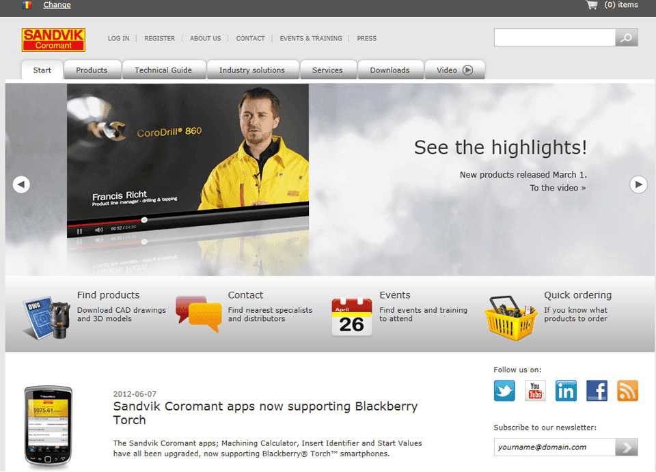Click the April 26 calendar icon

pos(352,316)
